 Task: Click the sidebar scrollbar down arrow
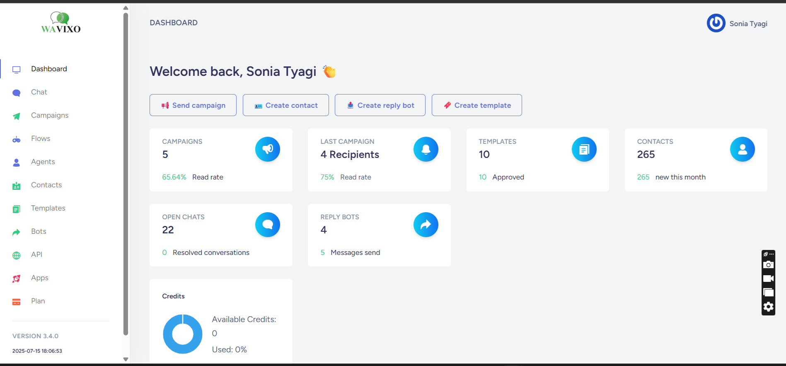[126, 359]
